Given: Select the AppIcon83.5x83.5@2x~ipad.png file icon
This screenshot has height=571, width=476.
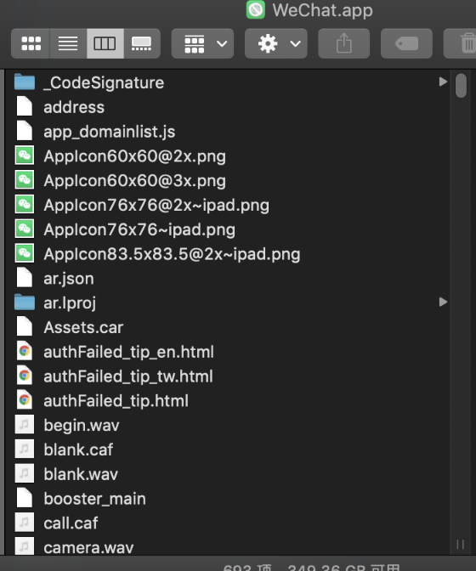Looking at the screenshot, I should click(x=25, y=253).
